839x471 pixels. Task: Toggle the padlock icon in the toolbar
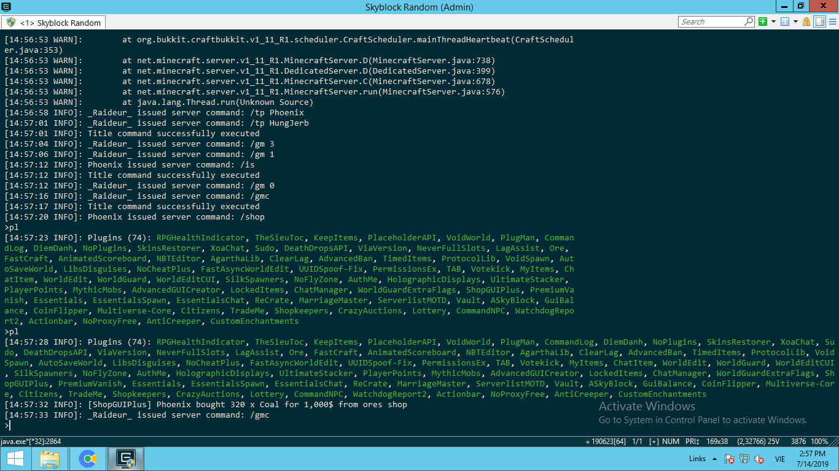[806, 21]
